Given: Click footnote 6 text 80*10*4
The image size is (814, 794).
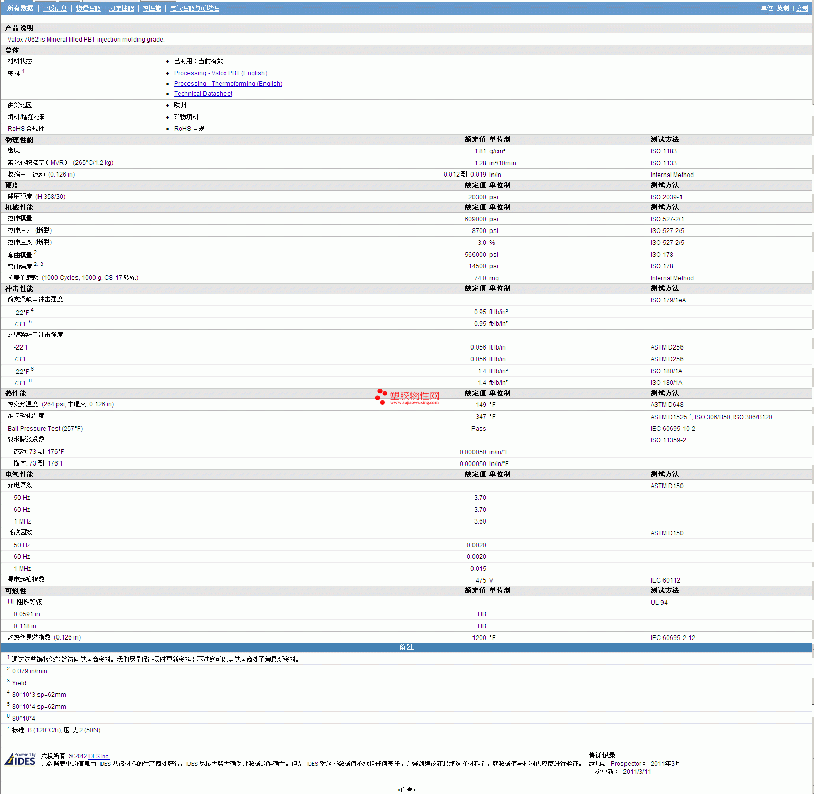Looking at the screenshot, I should coord(24,719).
